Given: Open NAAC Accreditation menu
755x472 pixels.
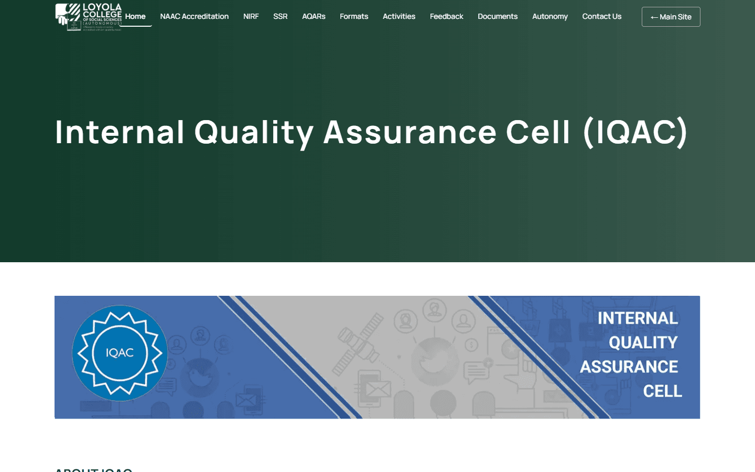Looking at the screenshot, I should pyautogui.click(x=195, y=16).
